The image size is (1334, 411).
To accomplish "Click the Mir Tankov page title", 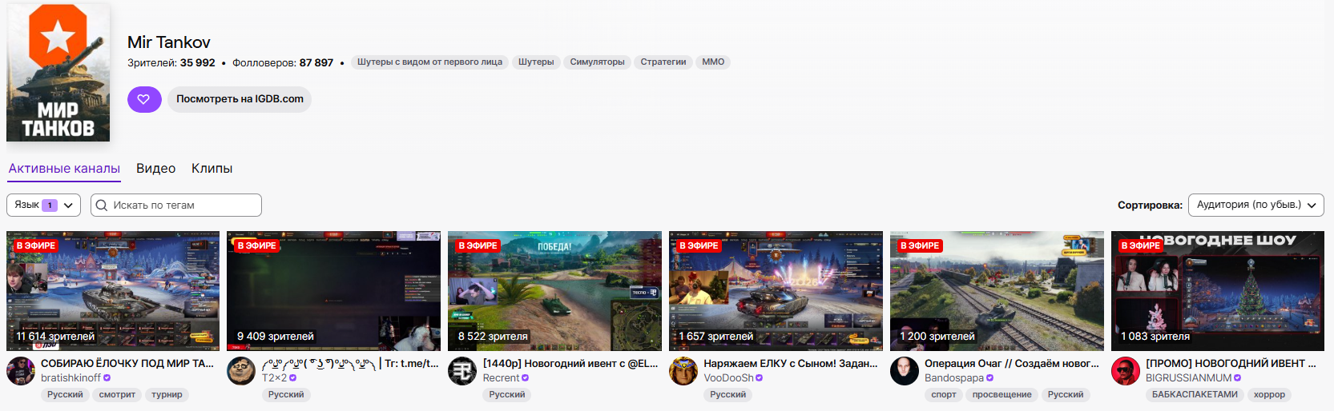I will (x=169, y=42).
